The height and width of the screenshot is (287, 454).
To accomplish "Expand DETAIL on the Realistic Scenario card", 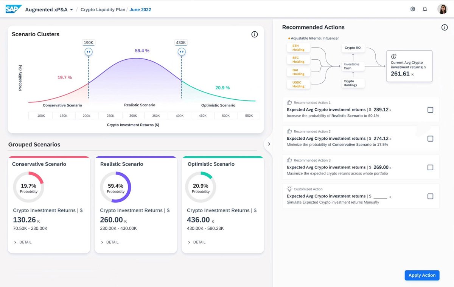I will click(111, 242).
